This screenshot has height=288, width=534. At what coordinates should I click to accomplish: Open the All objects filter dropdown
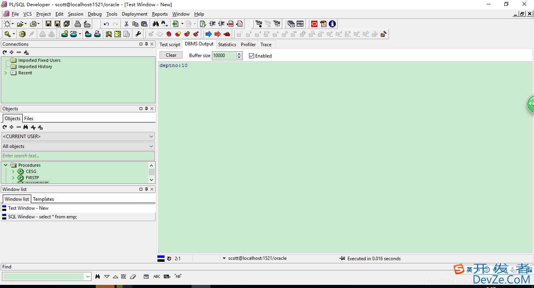tap(78, 146)
